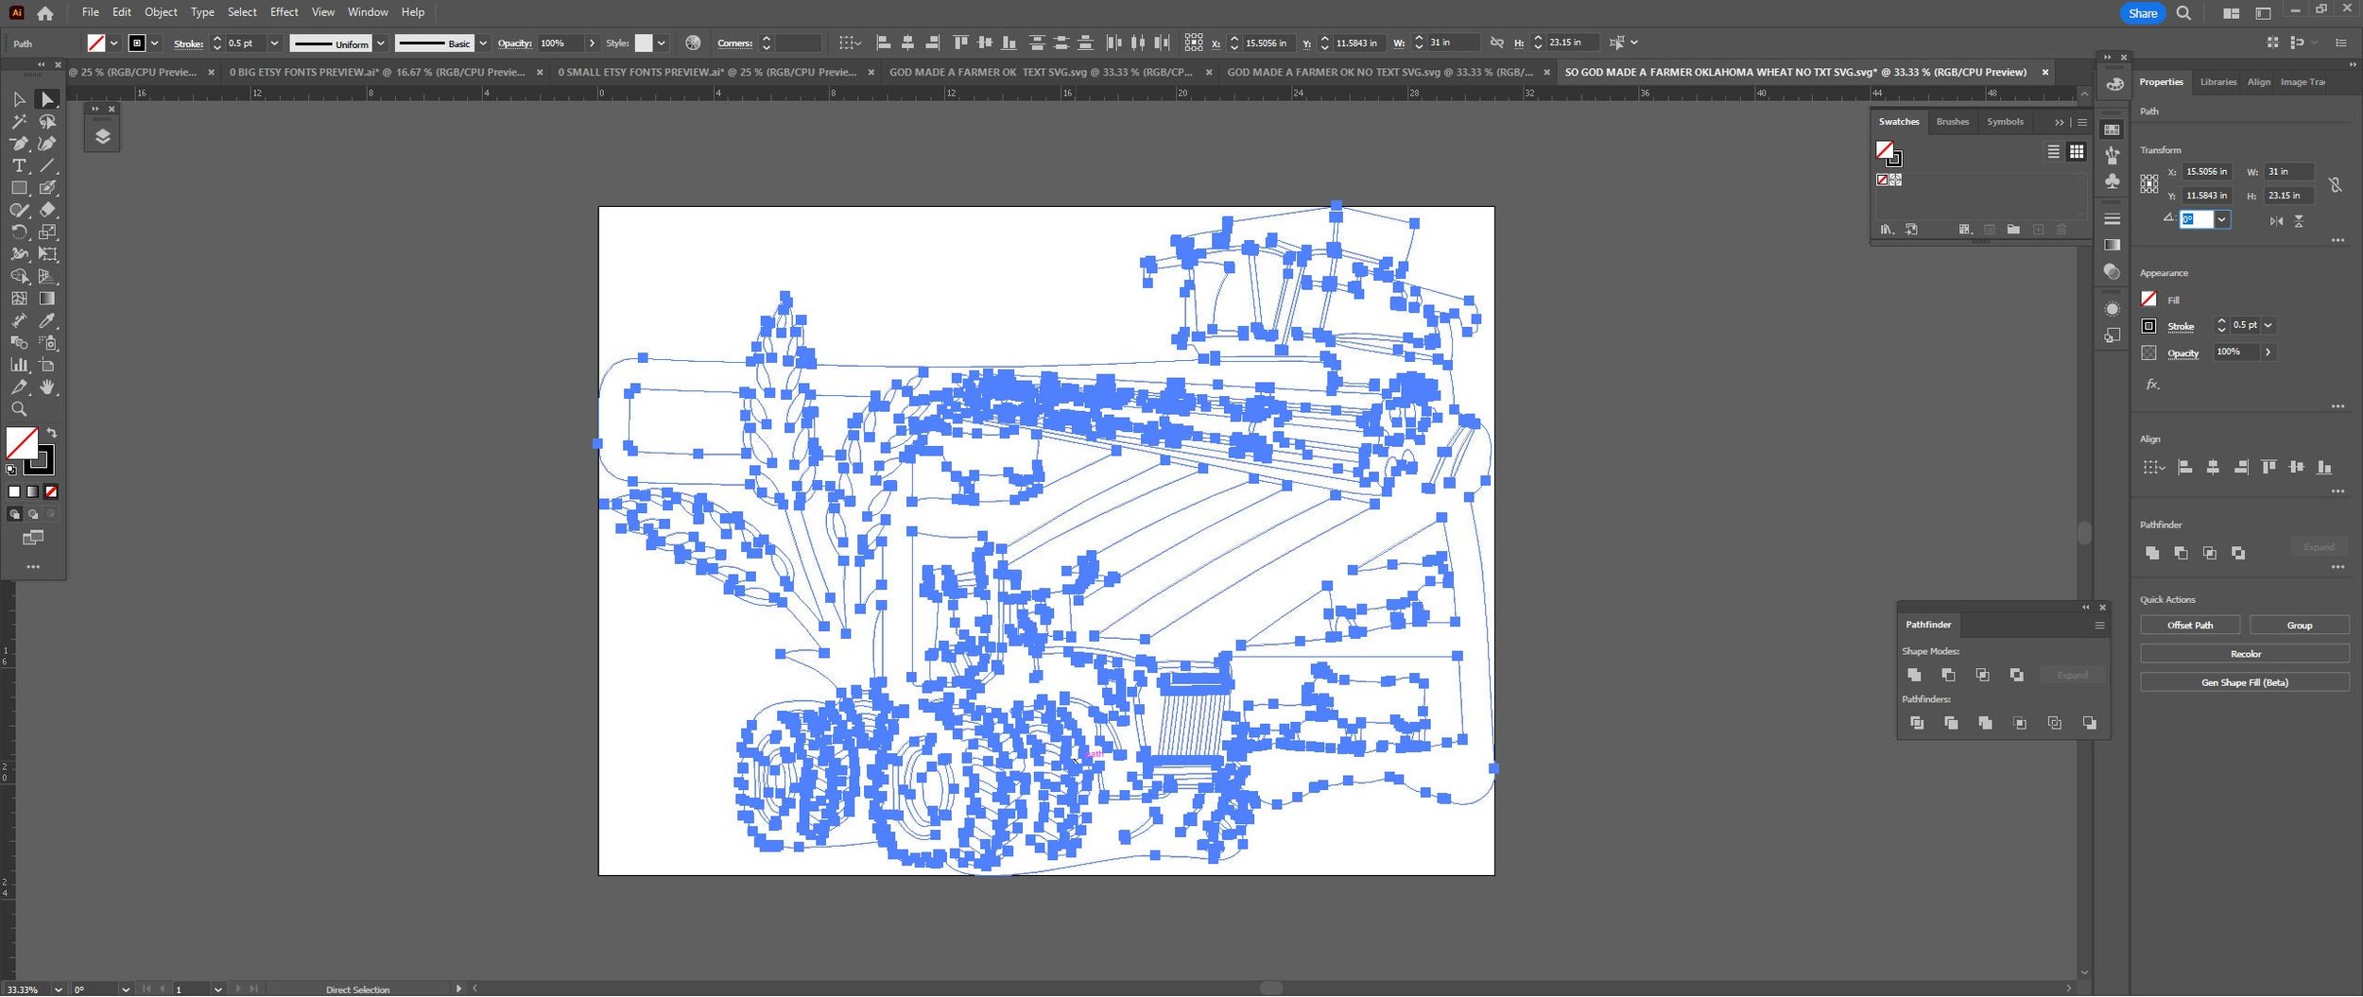Select the Eyedropper tool

coord(47,321)
